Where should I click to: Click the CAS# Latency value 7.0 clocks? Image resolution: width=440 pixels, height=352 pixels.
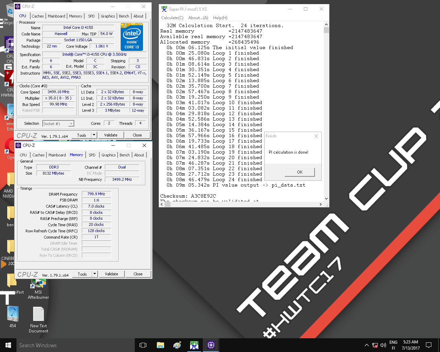point(96,206)
